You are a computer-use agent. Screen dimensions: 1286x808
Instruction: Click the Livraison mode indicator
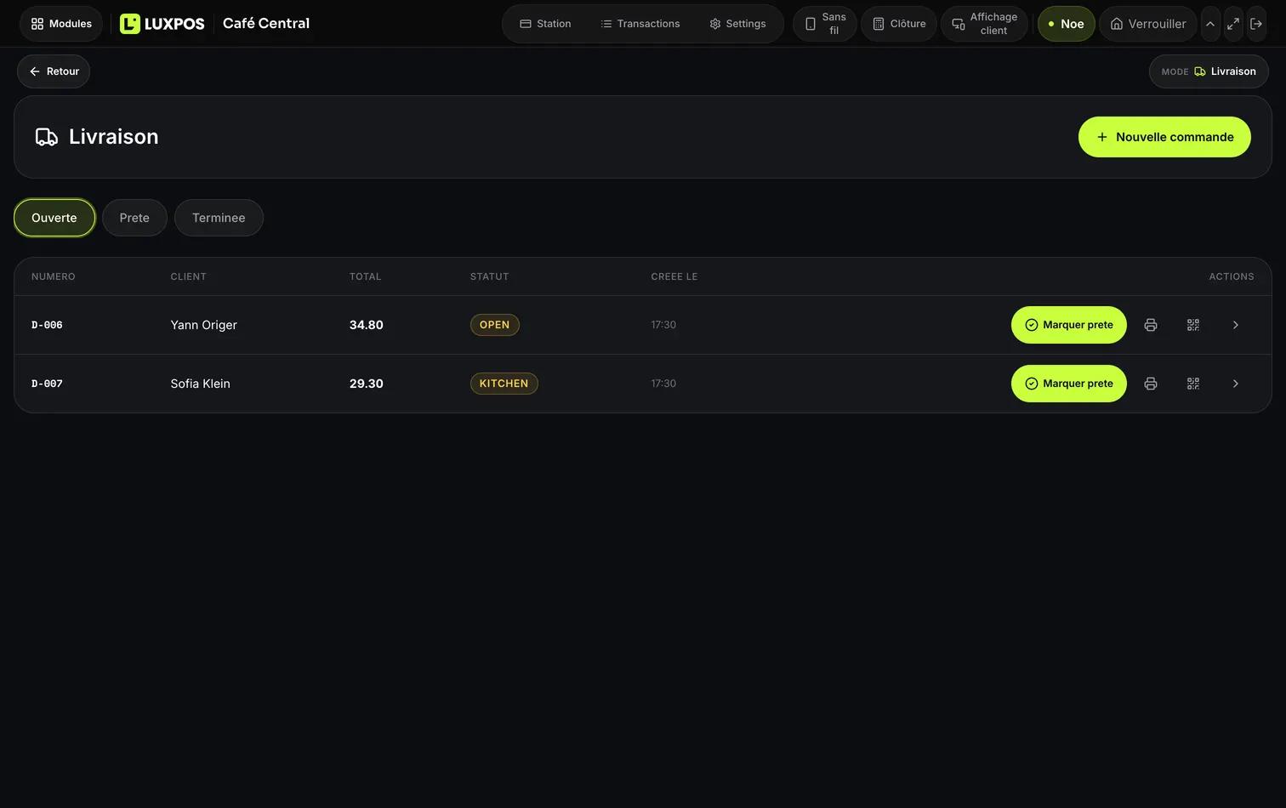[x=1209, y=71]
